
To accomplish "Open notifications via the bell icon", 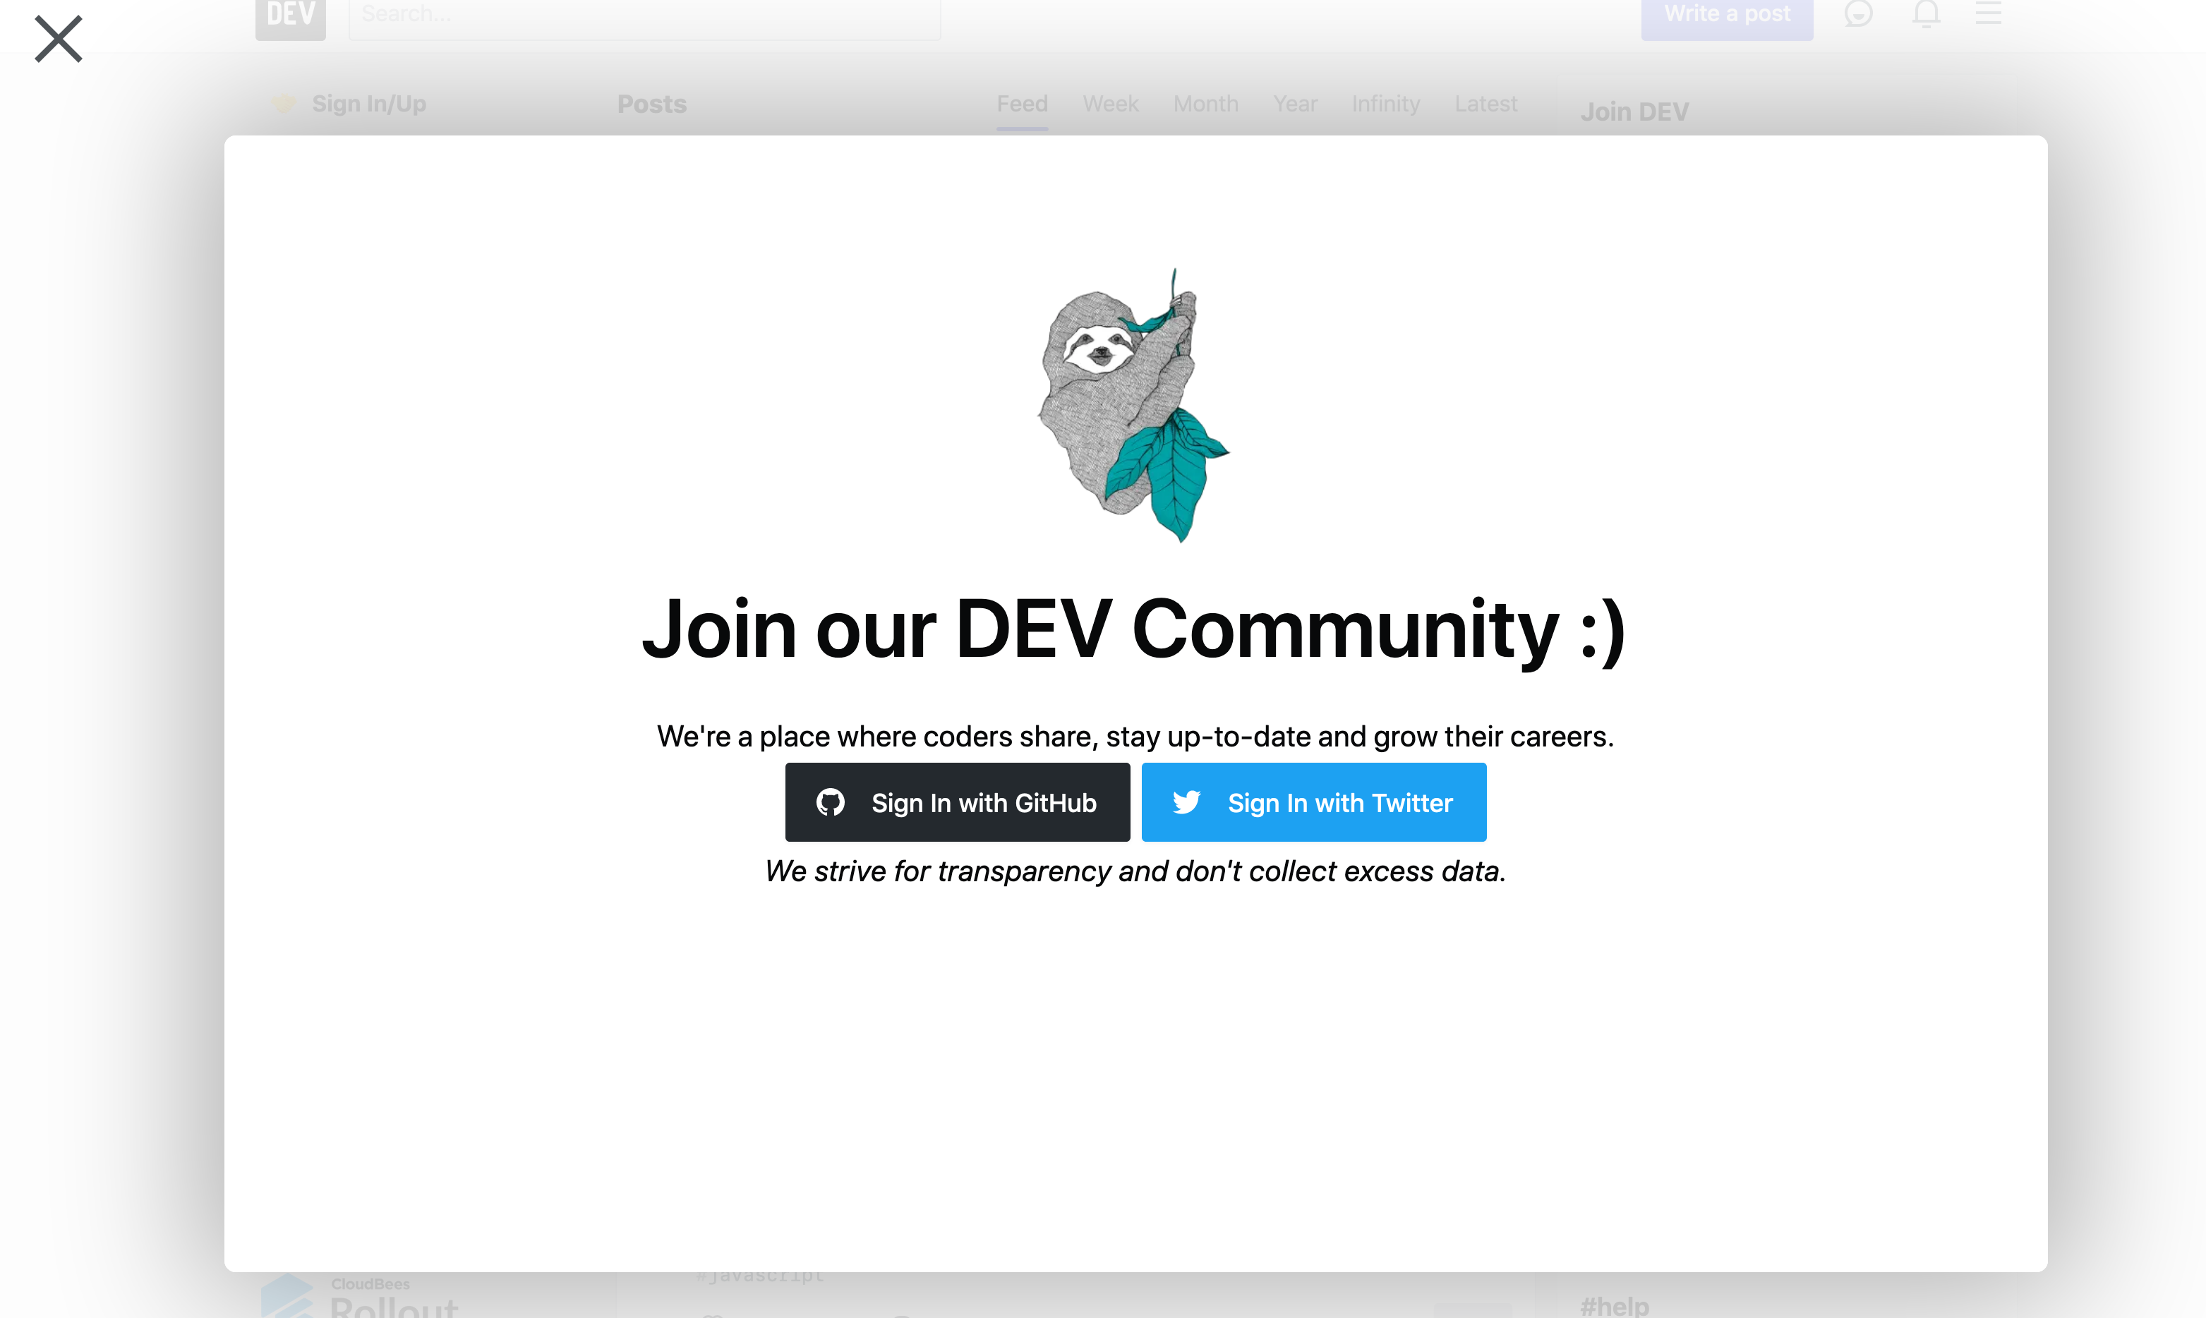I will tap(1925, 13).
